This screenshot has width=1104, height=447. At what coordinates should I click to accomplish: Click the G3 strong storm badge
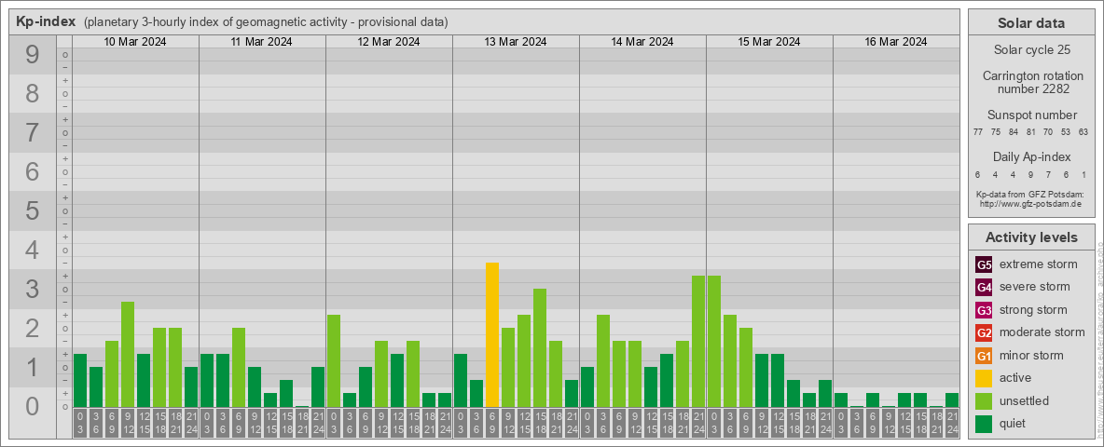(984, 310)
